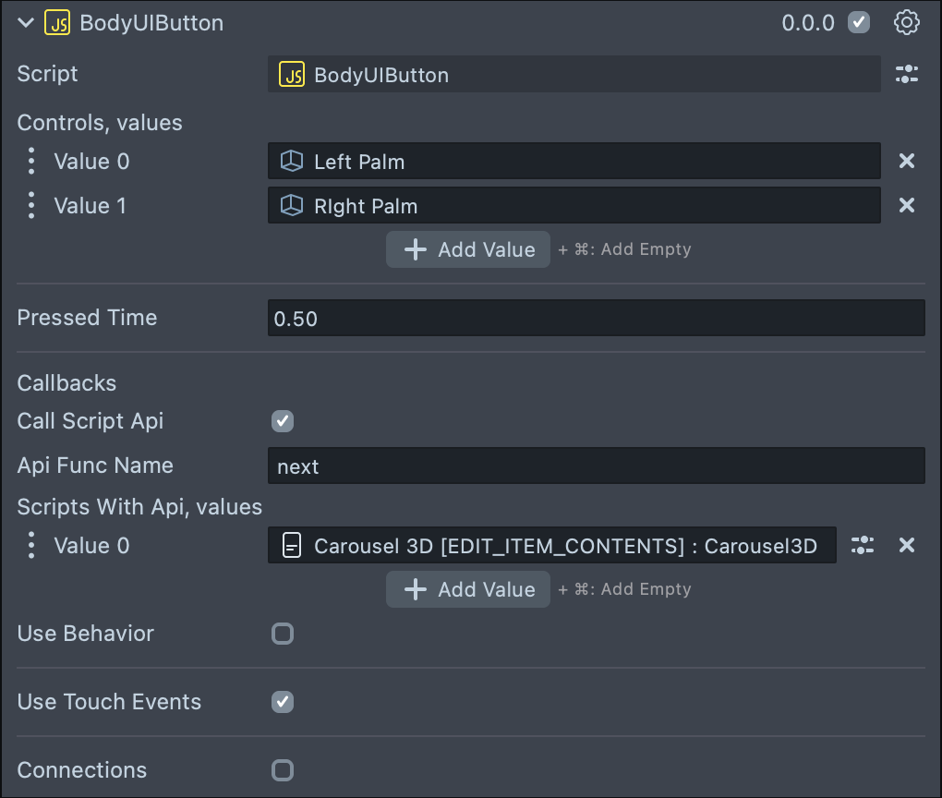
Task: Click the Api Func Name field containing next
Action: (596, 466)
